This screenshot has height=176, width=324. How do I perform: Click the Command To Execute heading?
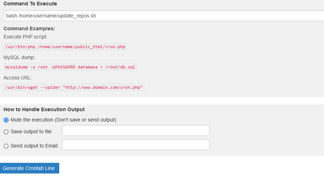pyautogui.click(x=30, y=4)
